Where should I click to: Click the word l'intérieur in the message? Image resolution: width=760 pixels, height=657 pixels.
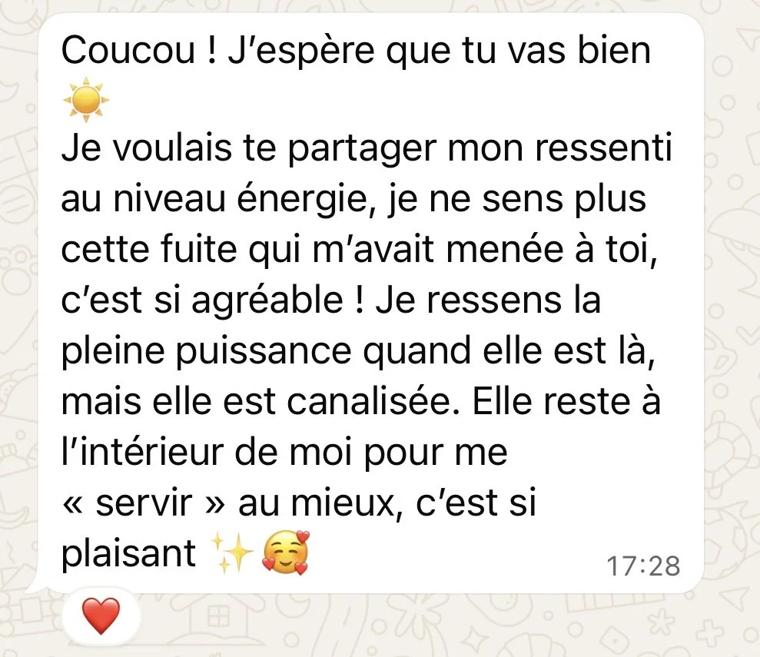click(144, 452)
